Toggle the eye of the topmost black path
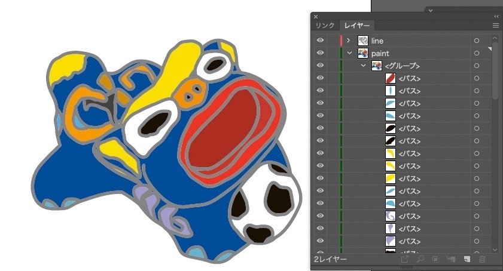Screen dimensions: 503x271 coord(320,128)
